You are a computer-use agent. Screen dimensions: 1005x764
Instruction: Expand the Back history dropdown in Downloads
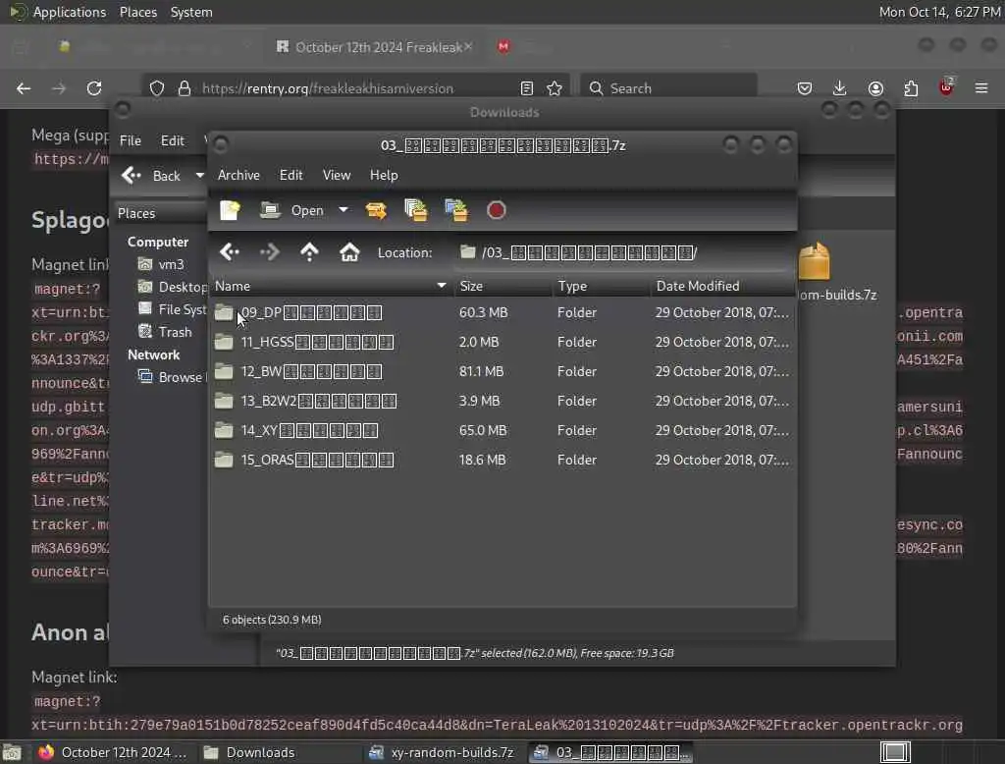pos(199,176)
